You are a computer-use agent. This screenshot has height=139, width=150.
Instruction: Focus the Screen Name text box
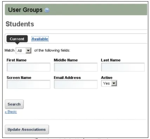(x=28, y=84)
